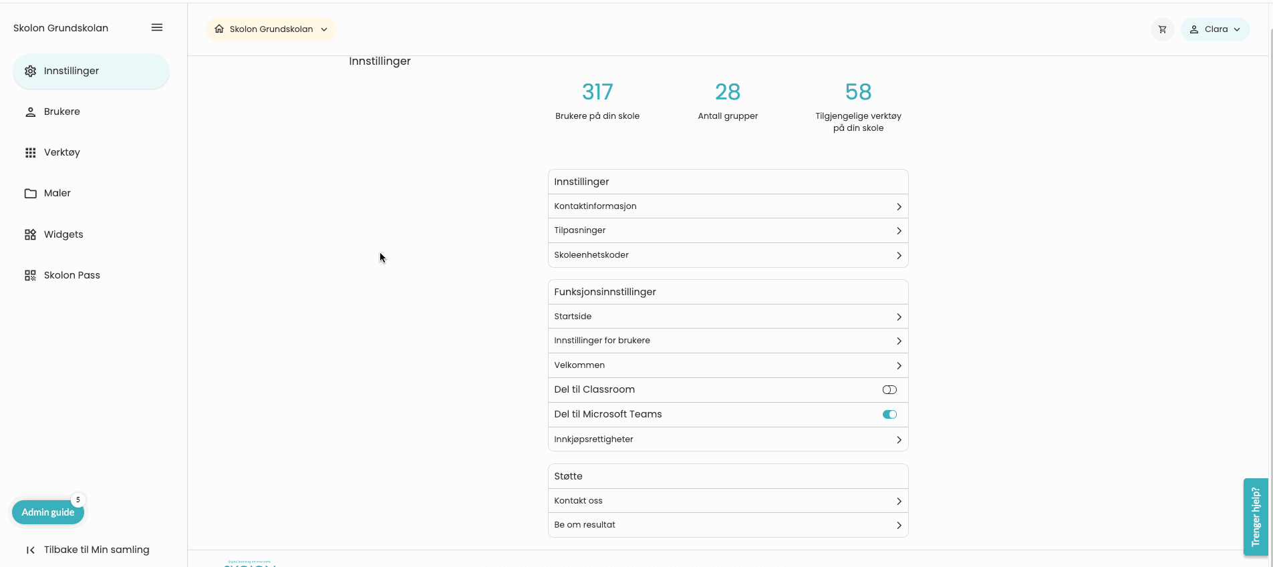Click the 28 Antall grupper number
Viewport: 1273px width, 567px height.
click(x=728, y=91)
